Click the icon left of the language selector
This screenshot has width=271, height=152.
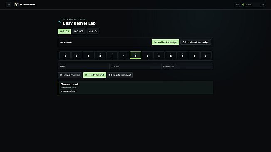237,5
